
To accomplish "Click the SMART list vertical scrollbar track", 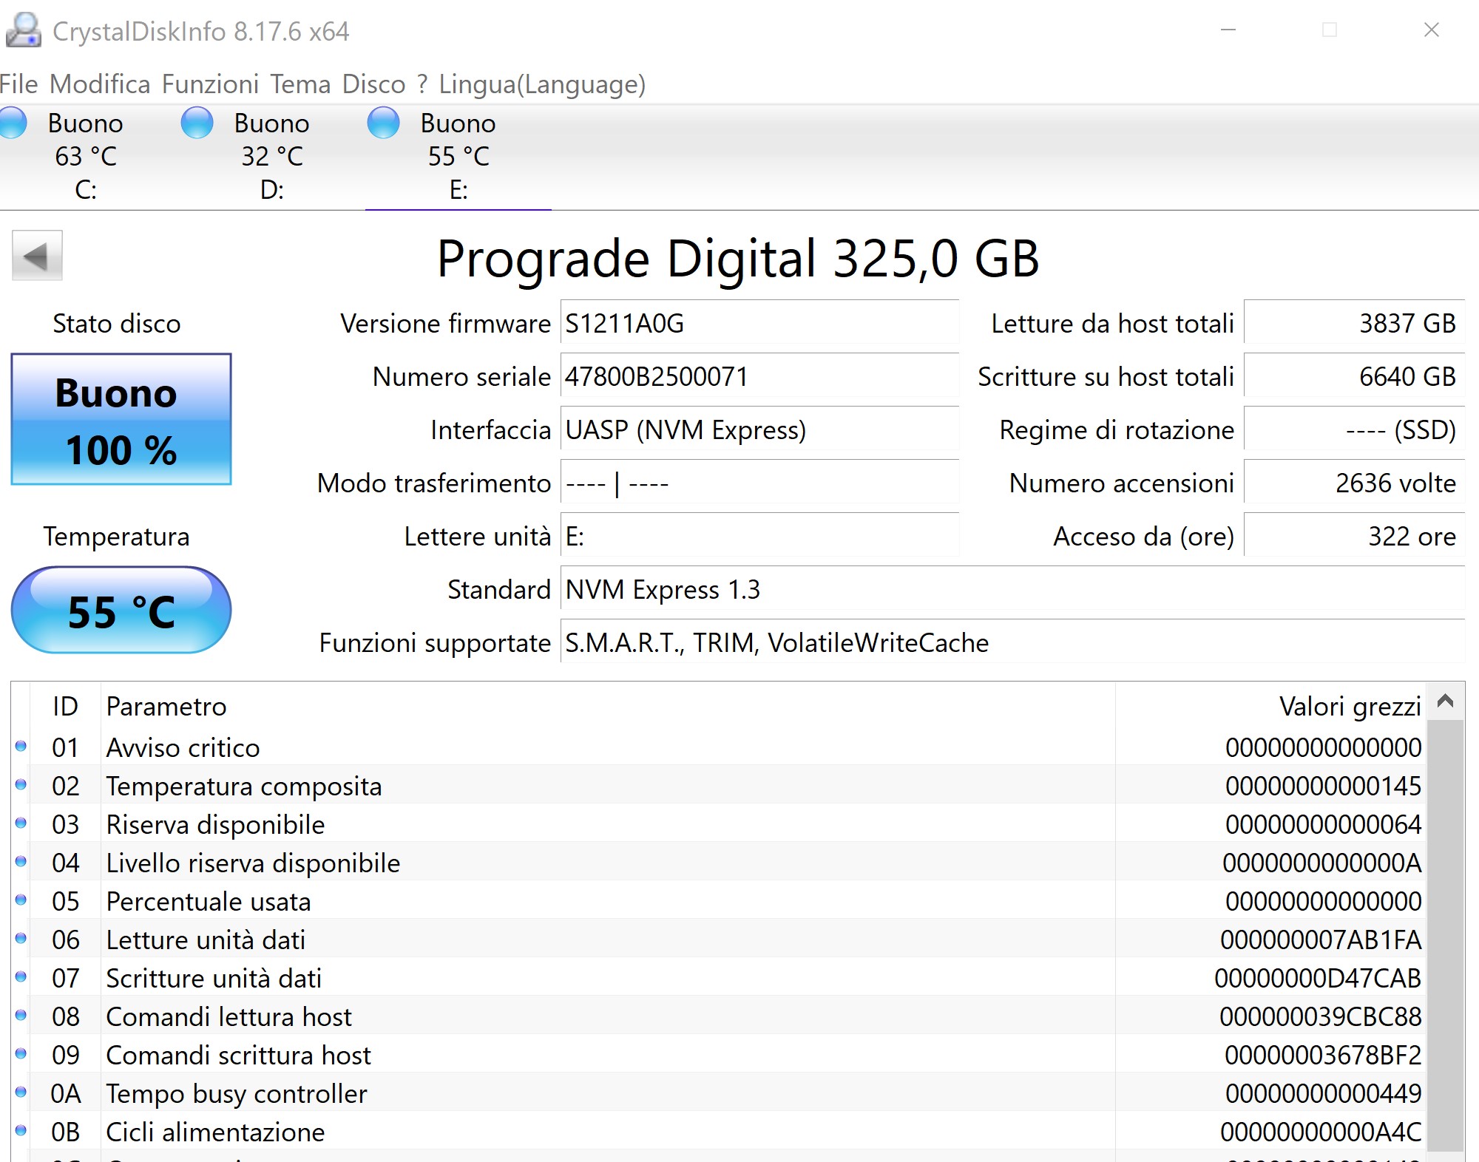I will coord(1446,935).
